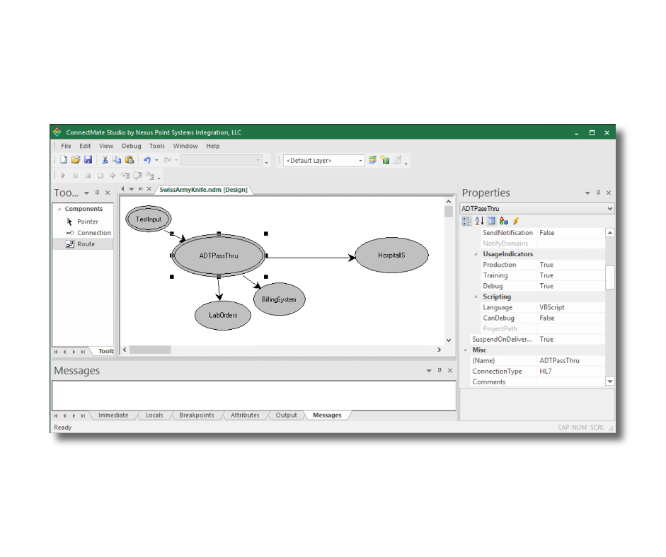Open Undo history dropdown arrow
This screenshot has width=666, height=557.
coord(156,160)
